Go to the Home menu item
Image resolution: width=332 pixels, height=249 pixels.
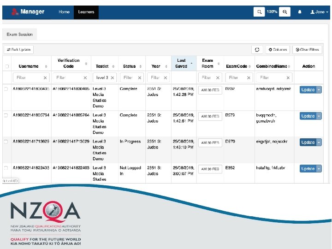(x=64, y=12)
